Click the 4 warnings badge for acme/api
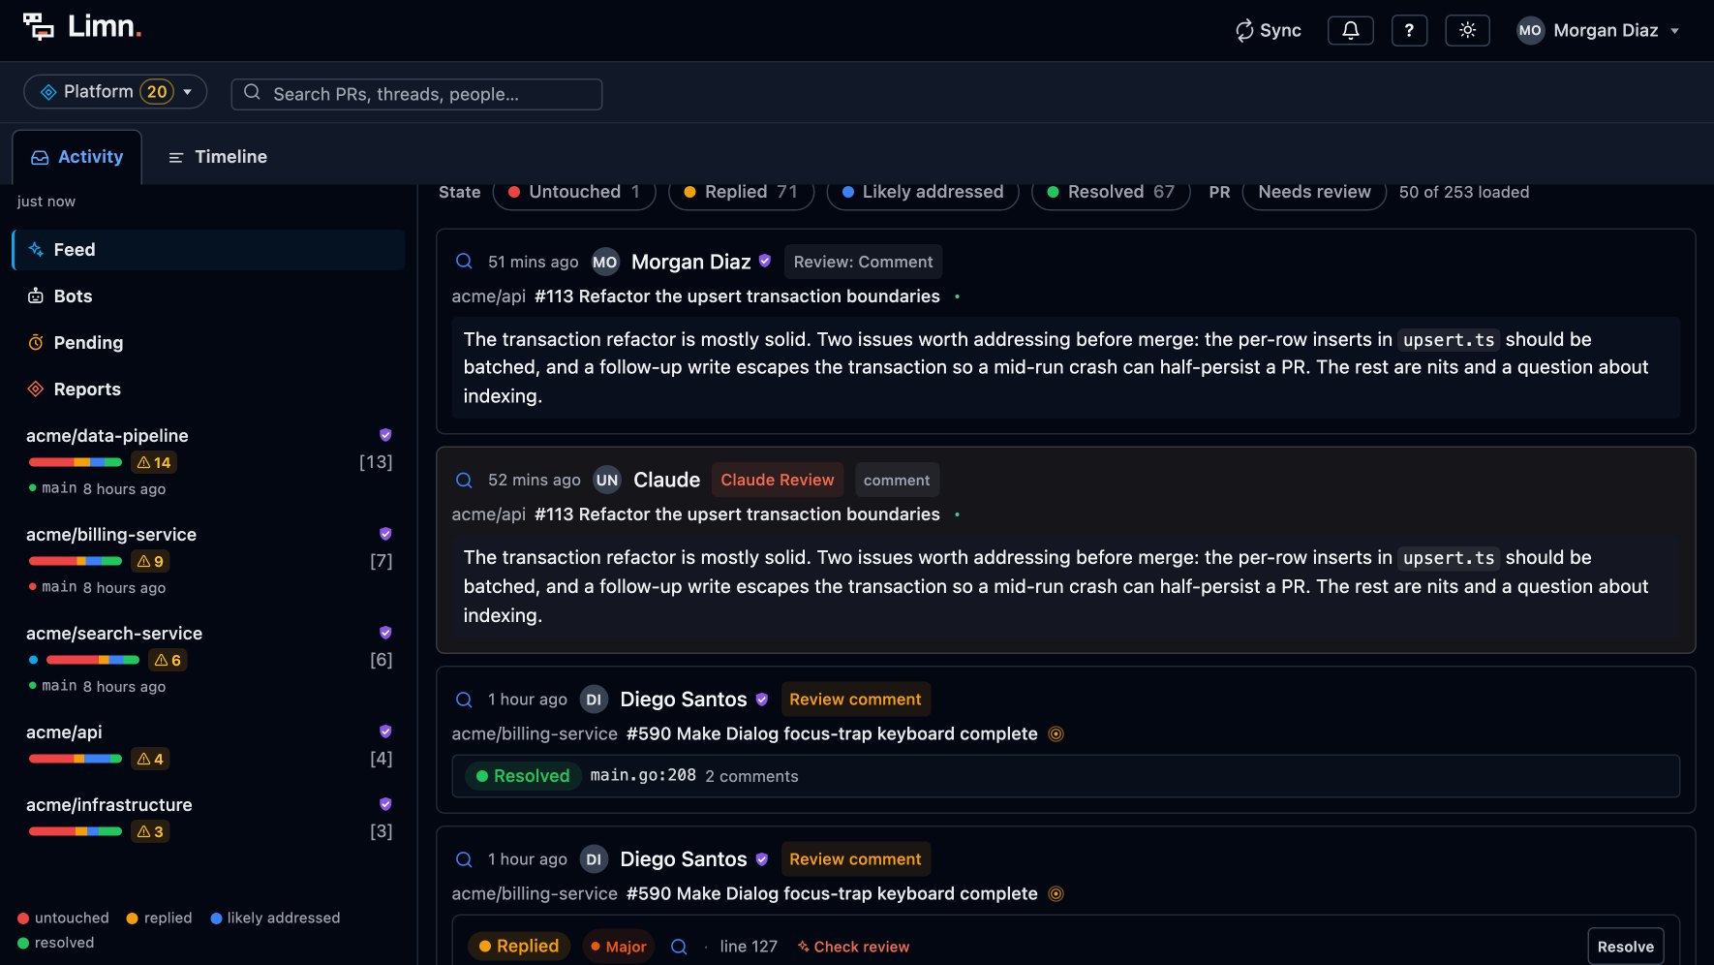The width and height of the screenshot is (1714, 965). (150, 760)
